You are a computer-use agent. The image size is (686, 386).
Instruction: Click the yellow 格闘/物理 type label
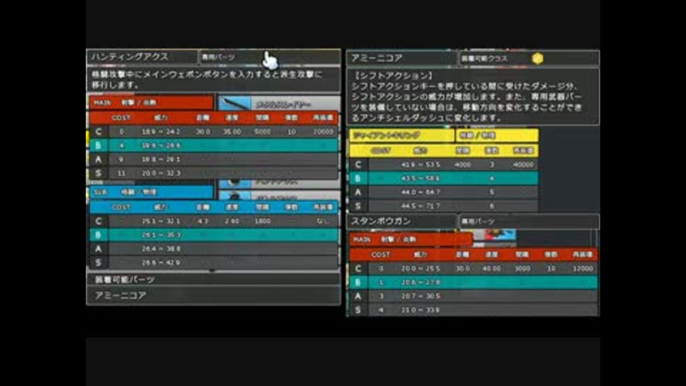[497, 136]
